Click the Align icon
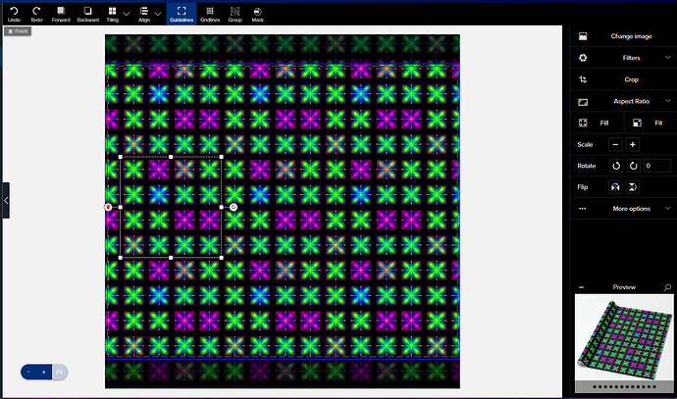The height and width of the screenshot is (399, 677). coord(144,11)
